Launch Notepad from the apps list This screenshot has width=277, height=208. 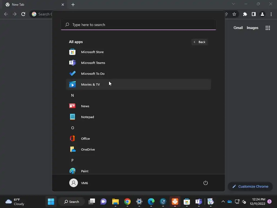coord(138,117)
